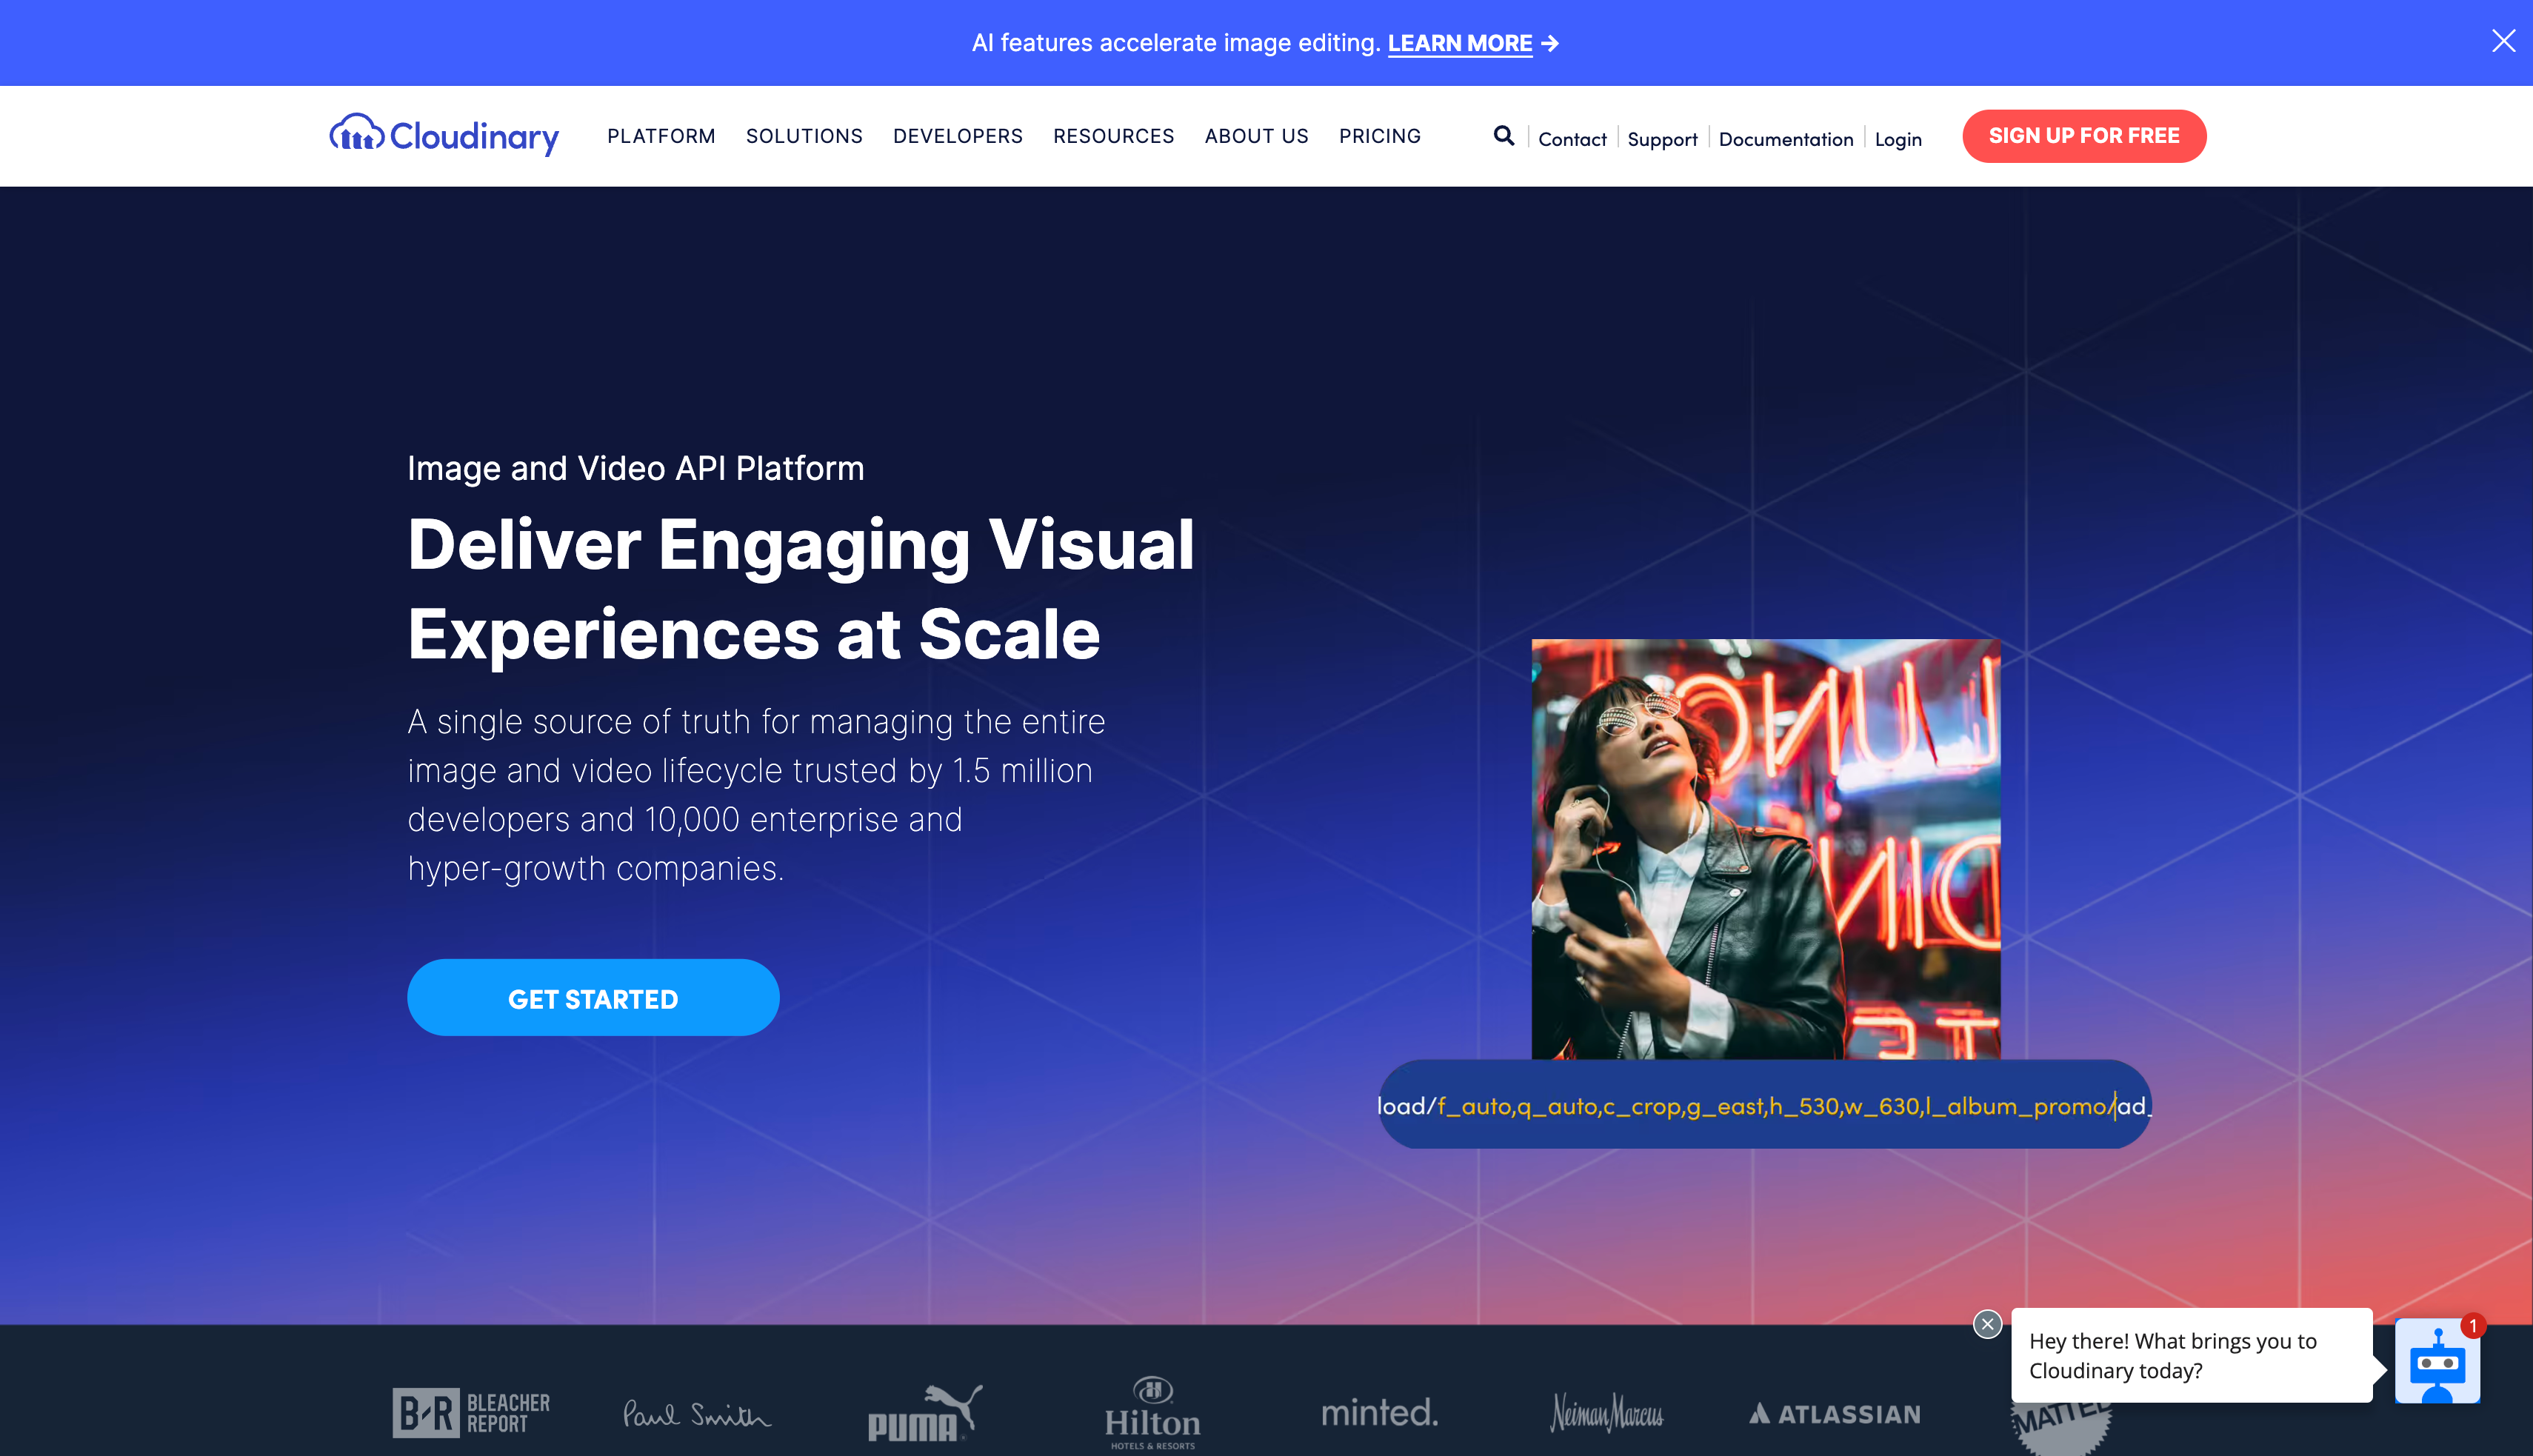This screenshot has width=2533, height=1456.
Task: Click the Neiman Marcus logo
Action: click(x=1606, y=1413)
